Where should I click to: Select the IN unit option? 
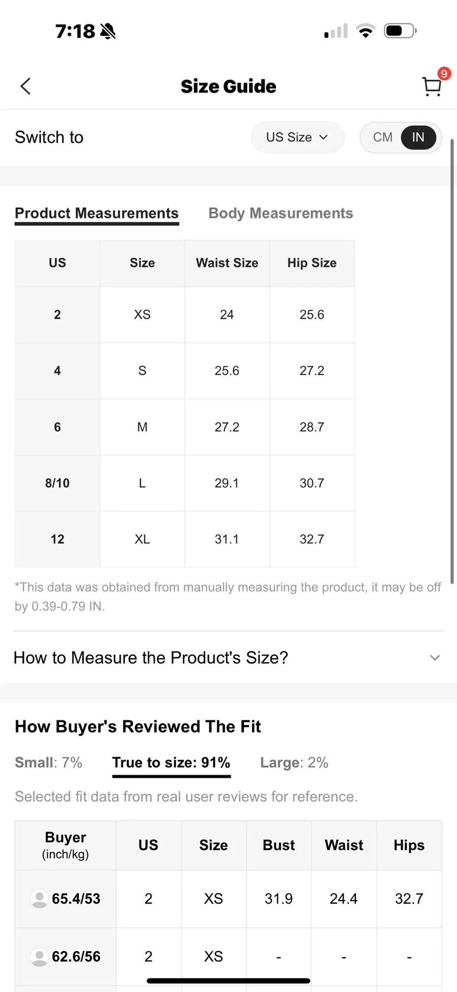(418, 137)
